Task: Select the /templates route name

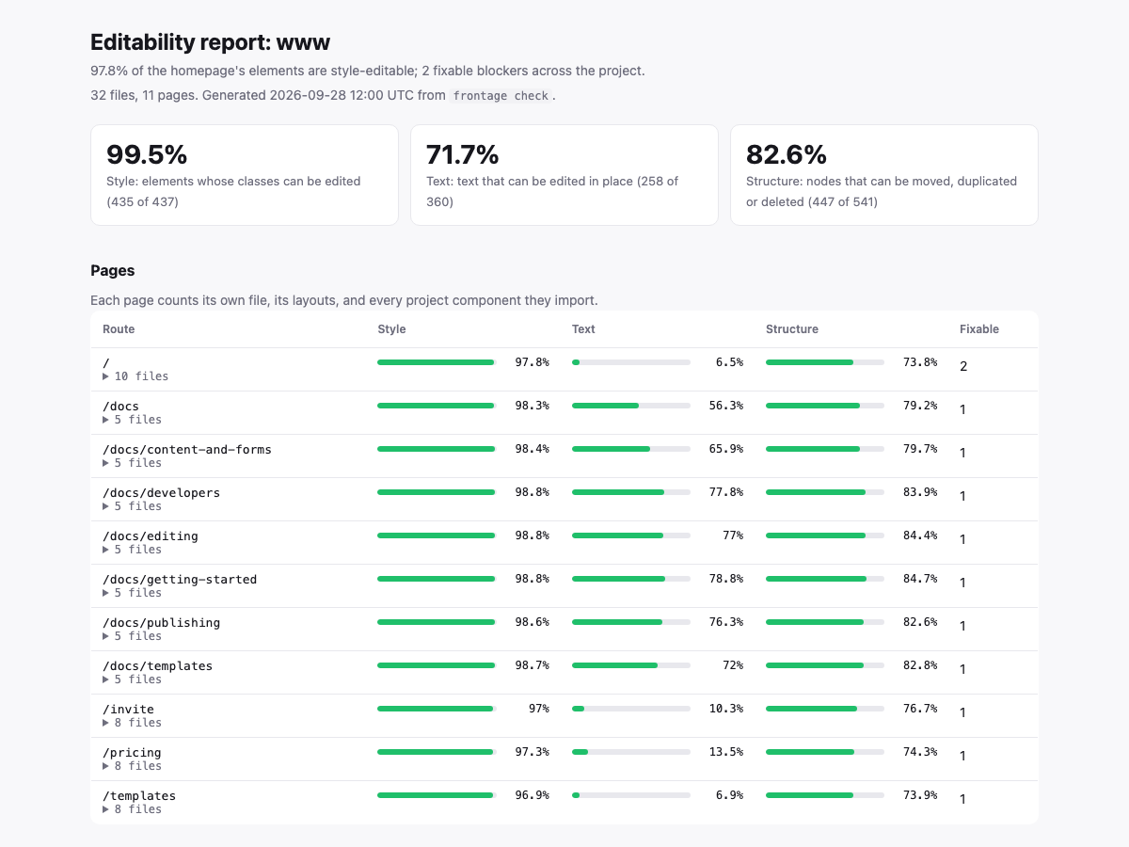Action: point(139,795)
